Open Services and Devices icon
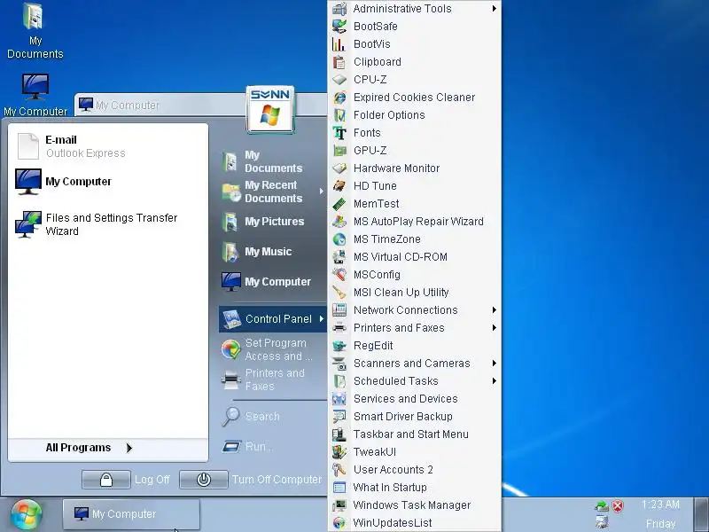 pyautogui.click(x=339, y=398)
